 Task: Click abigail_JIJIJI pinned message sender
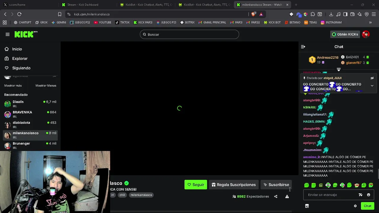(333, 78)
